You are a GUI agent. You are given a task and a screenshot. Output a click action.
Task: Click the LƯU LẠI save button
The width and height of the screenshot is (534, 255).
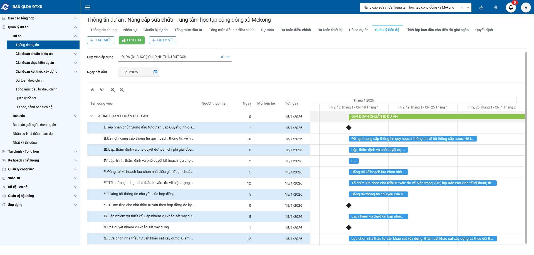pyautogui.click(x=132, y=40)
